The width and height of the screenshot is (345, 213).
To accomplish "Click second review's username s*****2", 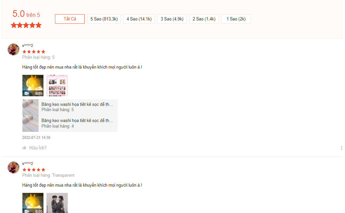I will point(28,164).
